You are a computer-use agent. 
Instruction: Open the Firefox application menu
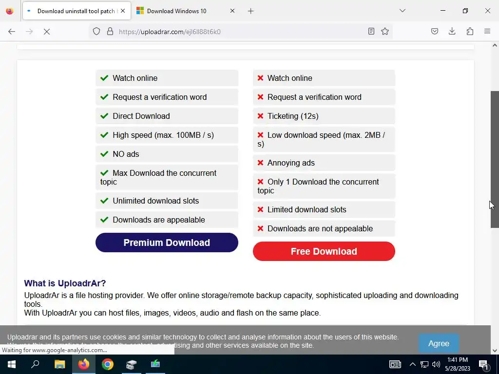[x=487, y=31]
